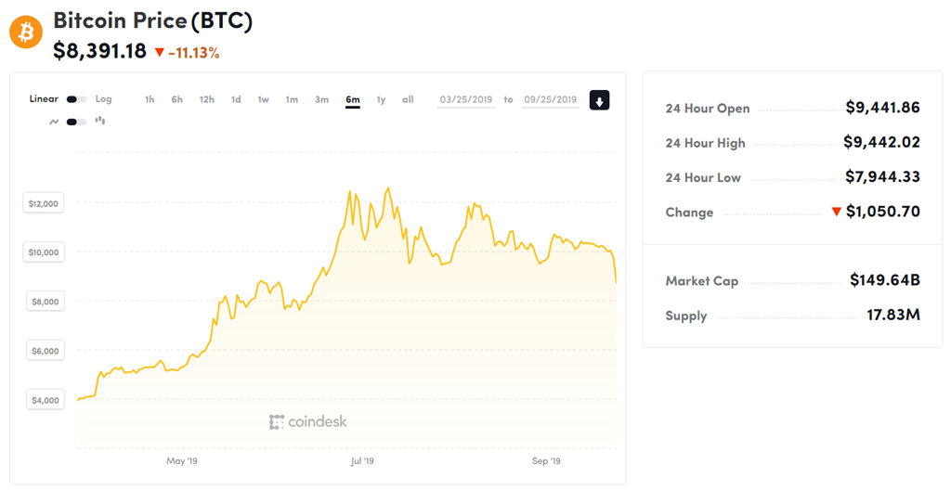This screenshot has height=490, width=951.
Task: Select the 1w time range
Action: 263,99
